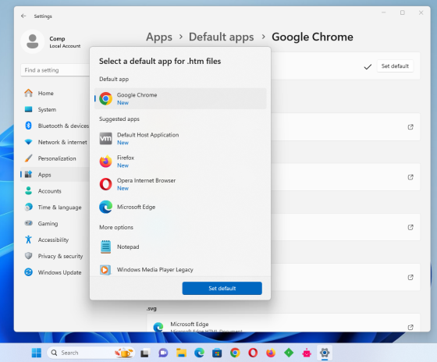Open Privacy & security settings
Viewport: 437px width, 362px height.
55,256
